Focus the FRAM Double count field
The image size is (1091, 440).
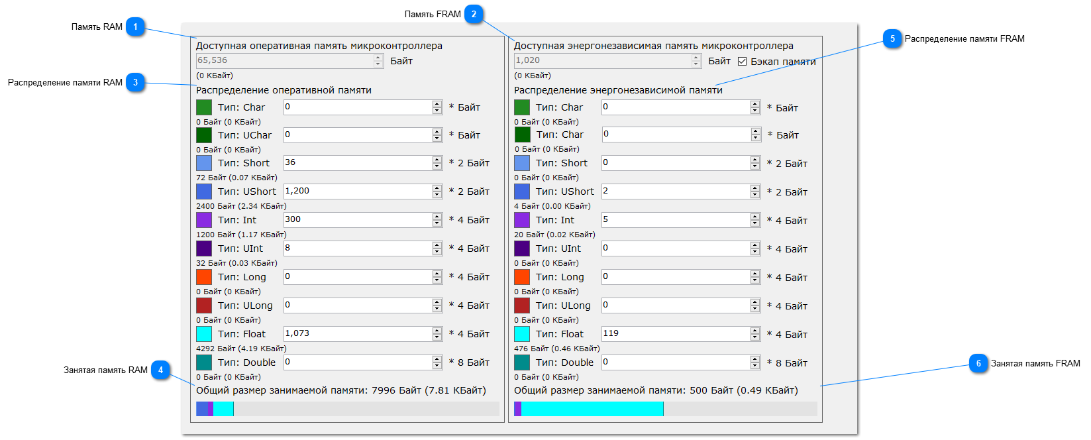[x=681, y=362]
